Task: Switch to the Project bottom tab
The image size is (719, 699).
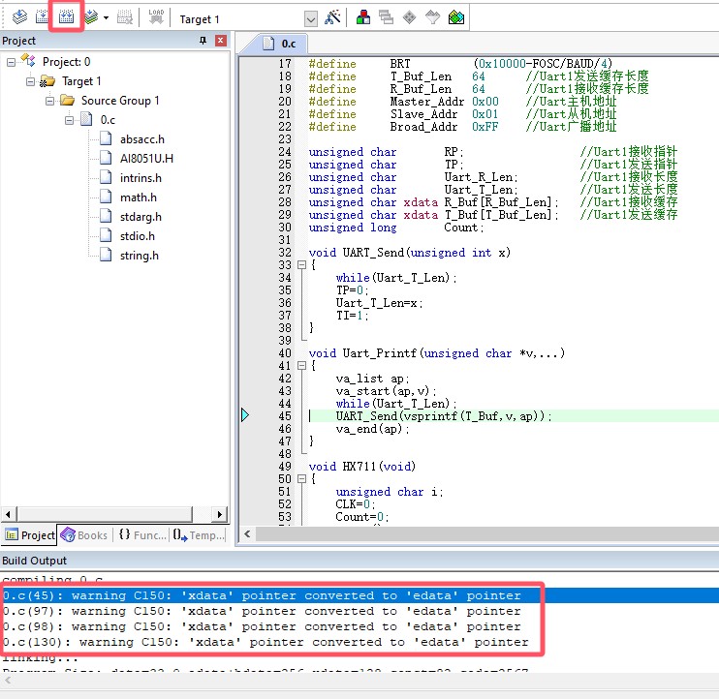Action: (29, 535)
